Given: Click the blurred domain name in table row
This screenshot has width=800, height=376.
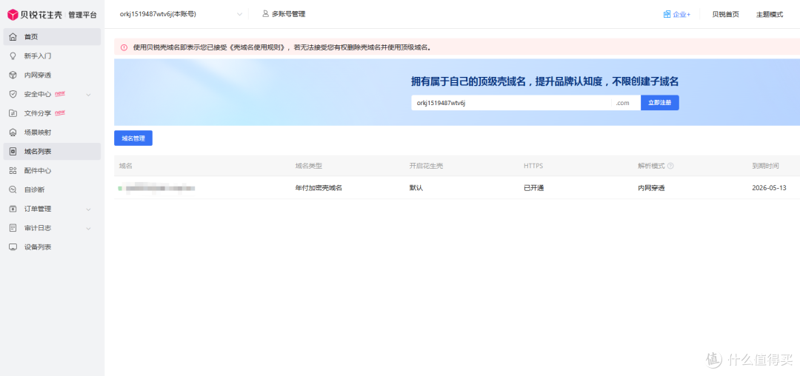Looking at the screenshot, I should [x=160, y=189].
